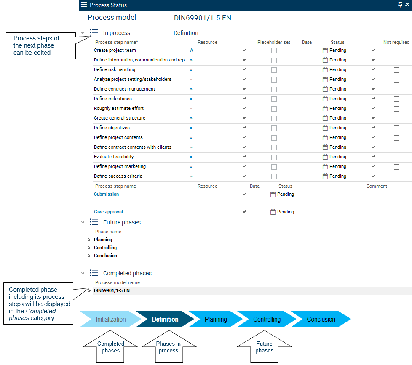Image resolution: width=412 pixels, height=365 pixels.
Task: Mark Define success criteria as not required
Action: pyautogui.click(x=396, y=176)
